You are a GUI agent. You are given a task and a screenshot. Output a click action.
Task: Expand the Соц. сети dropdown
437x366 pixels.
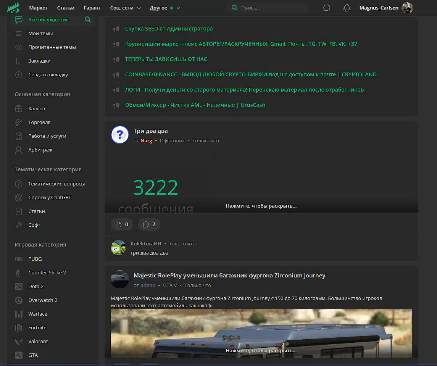coord(126,8)
